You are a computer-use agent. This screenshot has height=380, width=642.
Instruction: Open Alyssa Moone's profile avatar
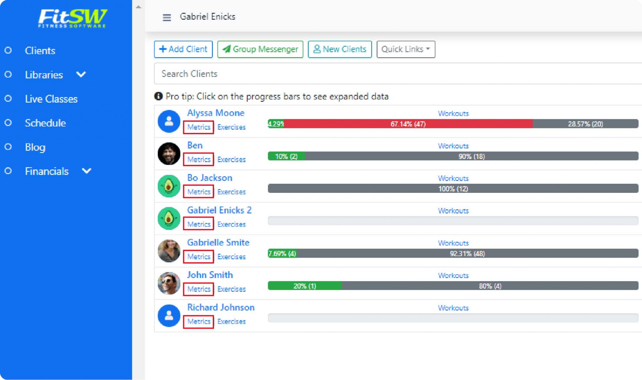(x=169, y=121)
